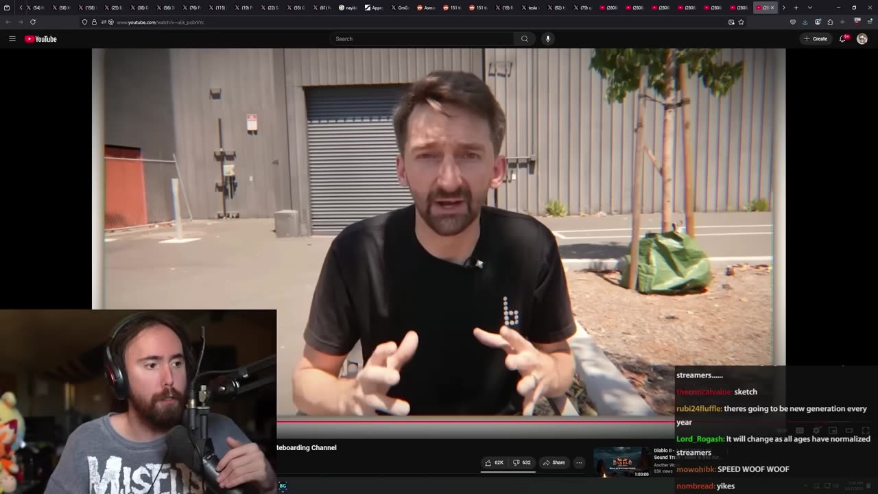Like the video with 62K thumbs up

(x=495, y=462)
